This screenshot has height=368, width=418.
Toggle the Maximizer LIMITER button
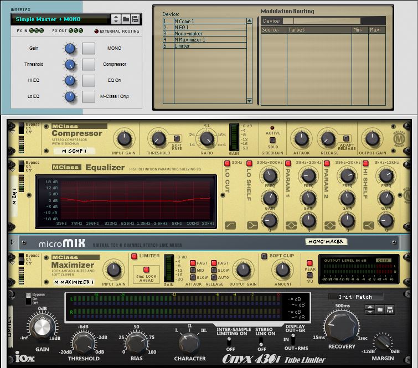(x=133, y=256)
